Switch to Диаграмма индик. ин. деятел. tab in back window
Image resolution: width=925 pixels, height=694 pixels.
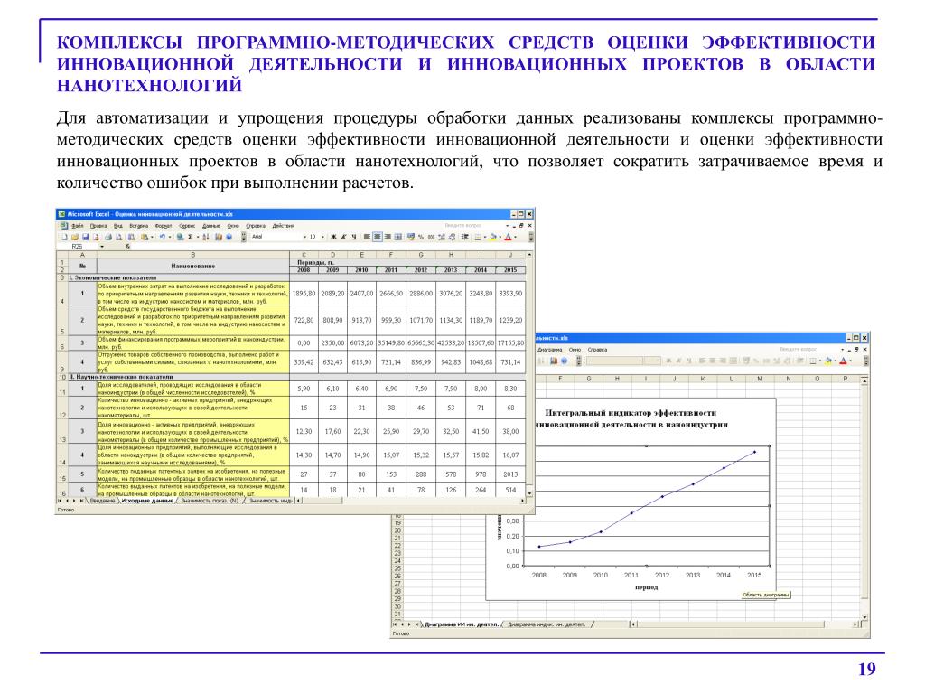pos(547,624)
